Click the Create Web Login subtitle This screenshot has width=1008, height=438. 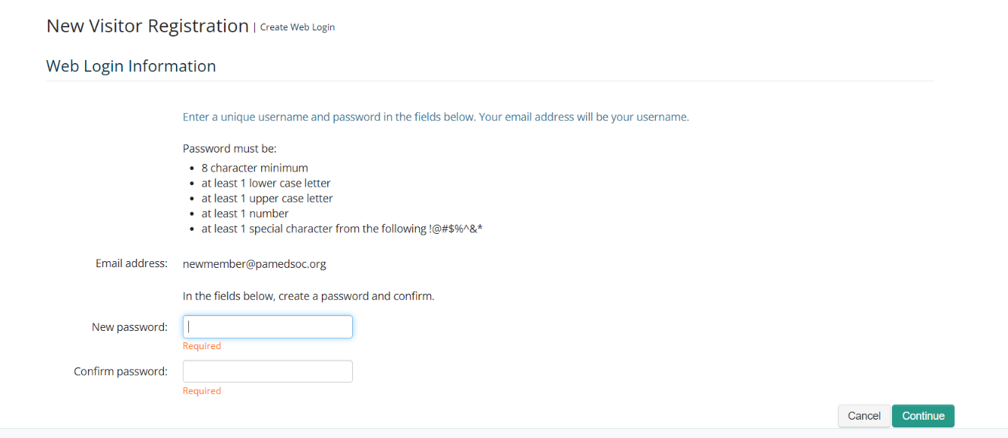click(x=298, y=27)
